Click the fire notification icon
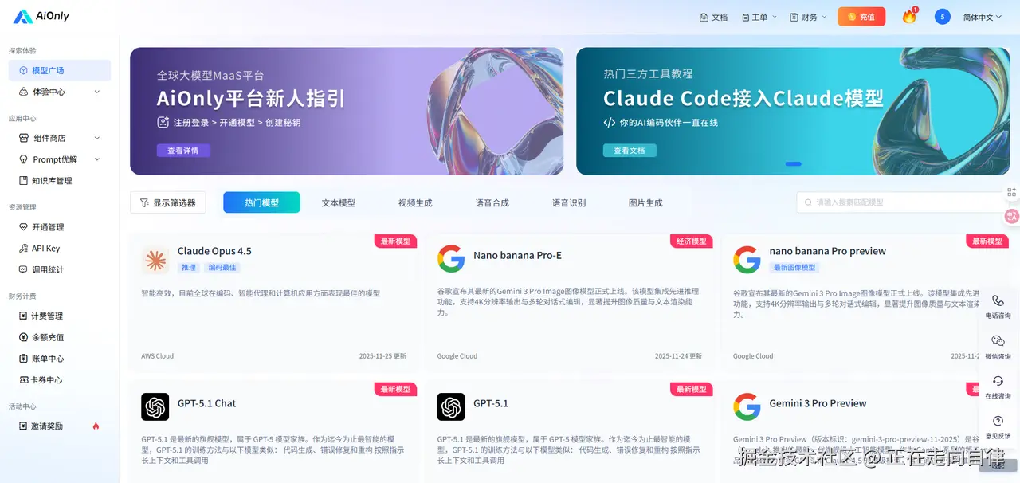1020x483 pixels. pos(909,17)
